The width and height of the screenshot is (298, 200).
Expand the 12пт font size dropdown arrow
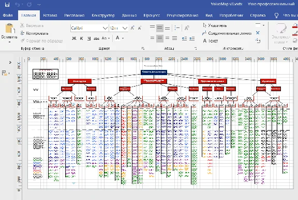(x=125, y=28)
